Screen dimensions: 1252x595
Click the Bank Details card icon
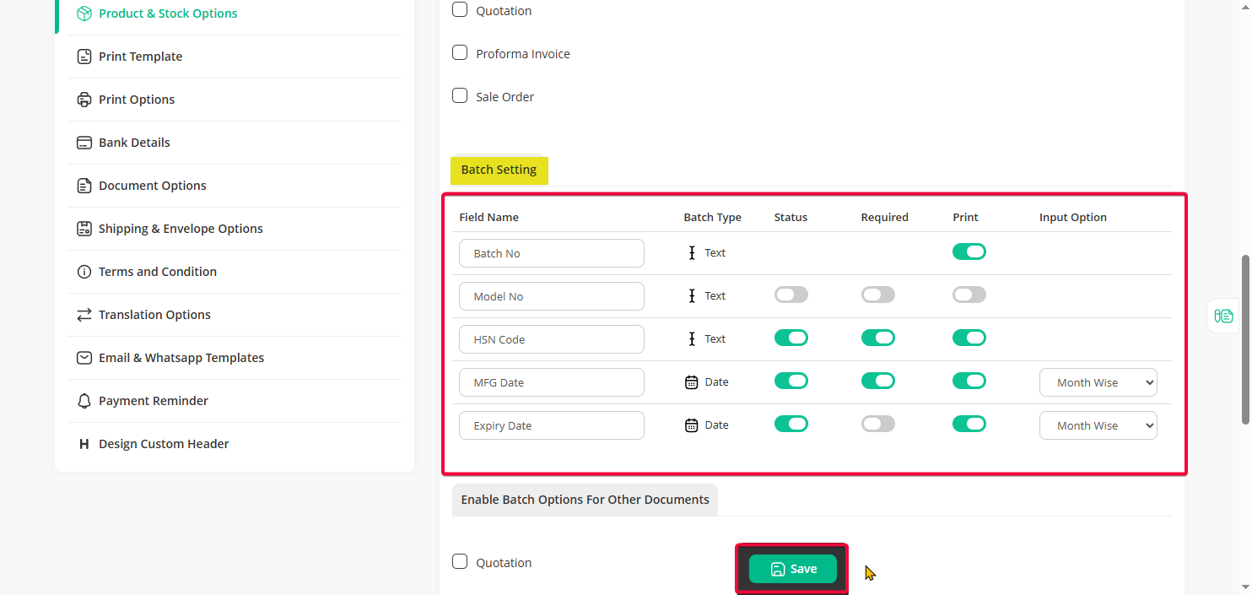click(84, 143)
